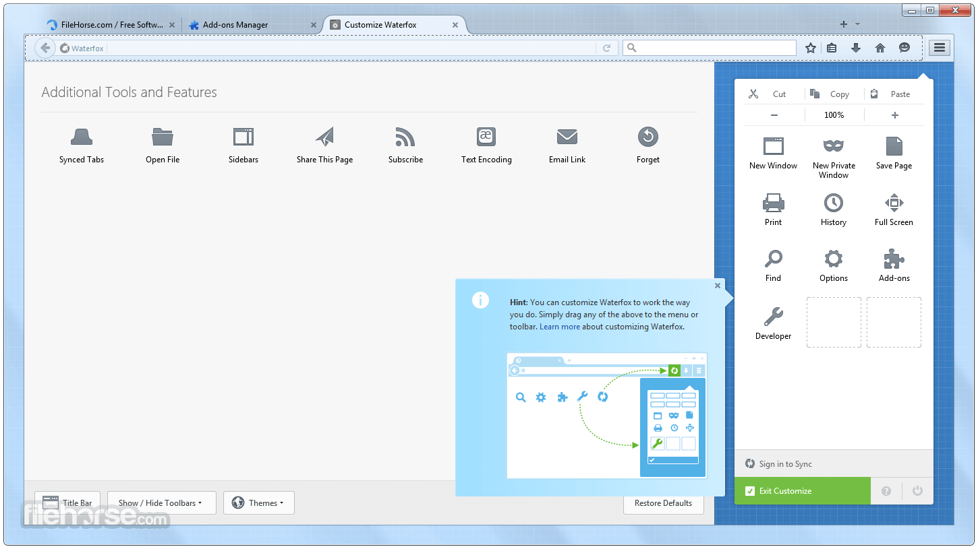Click the Full Screen icon
Image resolution: width=978 pixels, height=549 pixels.
894,203
